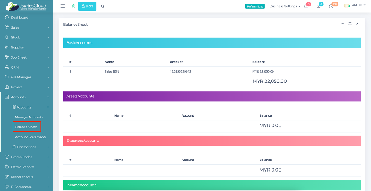Open Manage Accounts in sidebar
371x191 pixels.
click(29, 117)
